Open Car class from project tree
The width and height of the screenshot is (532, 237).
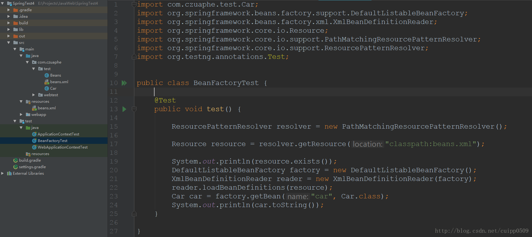53,88
